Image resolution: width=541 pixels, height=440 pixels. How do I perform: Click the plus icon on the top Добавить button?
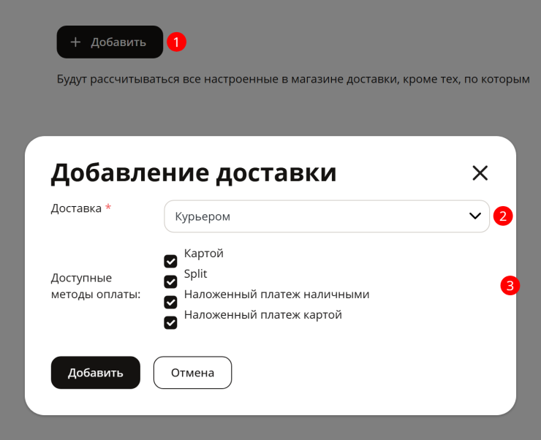[x=75, y=42]
